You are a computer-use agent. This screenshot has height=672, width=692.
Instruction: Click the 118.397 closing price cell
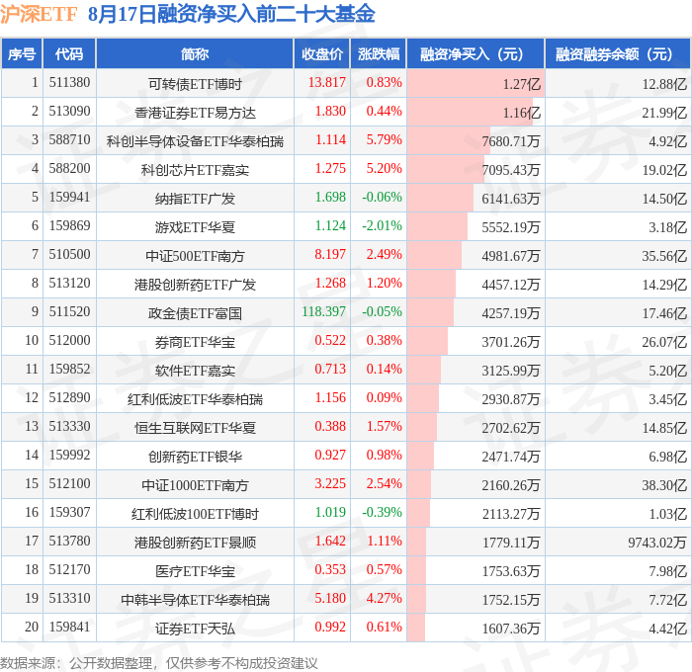coord(323,311)
